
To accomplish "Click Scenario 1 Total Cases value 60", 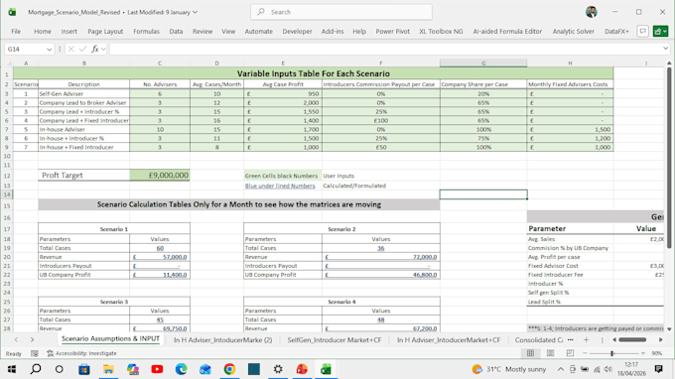I will pos(160,248).
